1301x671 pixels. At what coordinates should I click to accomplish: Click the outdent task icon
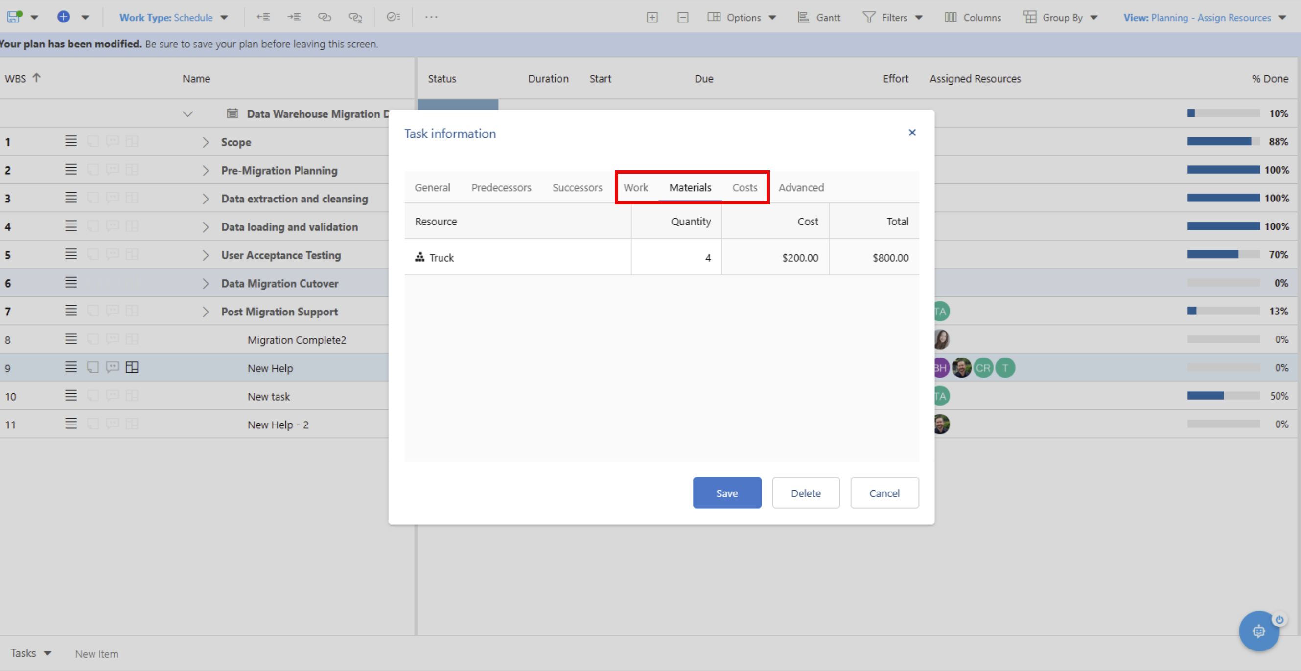(263, 17)
